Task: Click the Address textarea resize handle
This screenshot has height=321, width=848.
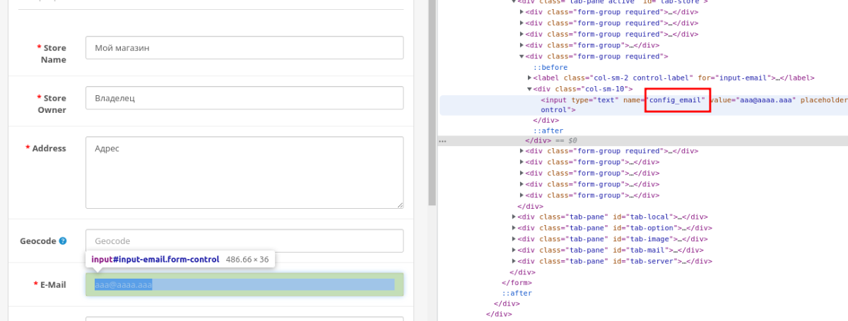Action: pyautogui.click(x=399, y=205)
